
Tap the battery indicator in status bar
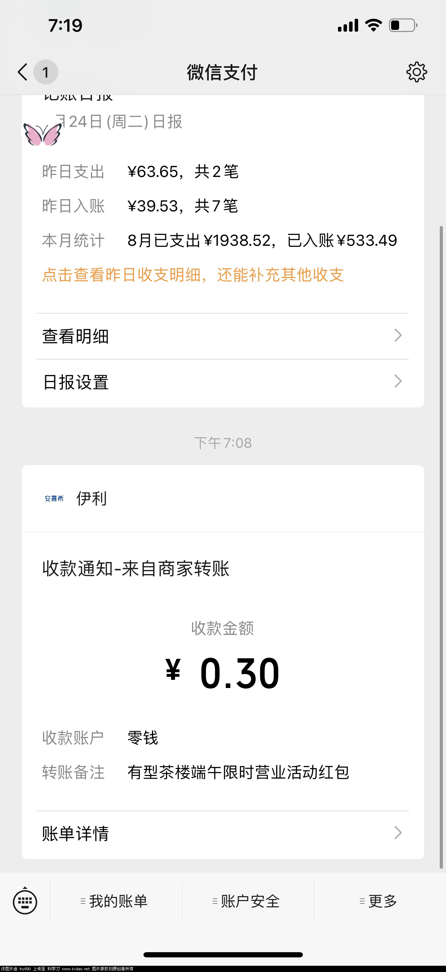coord(403,25)
